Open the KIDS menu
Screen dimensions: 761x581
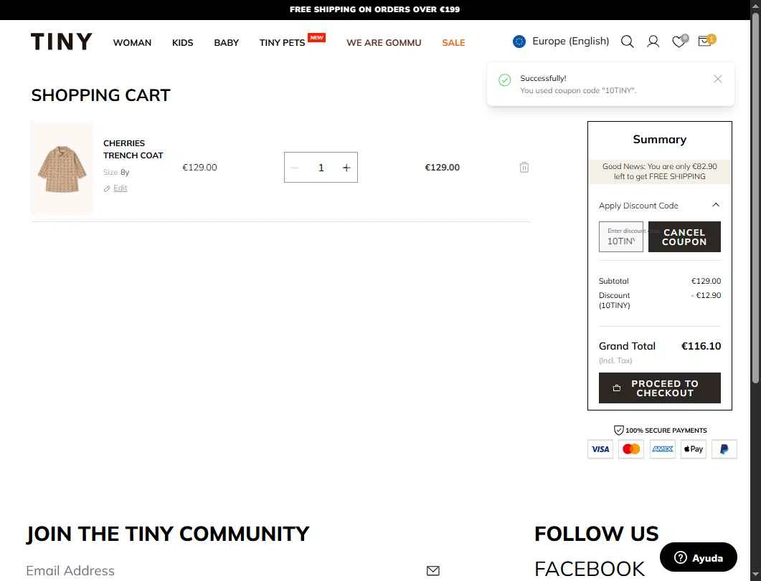click(182, 43)
